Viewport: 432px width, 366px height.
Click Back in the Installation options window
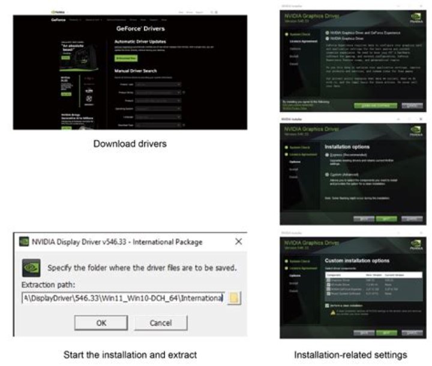click(364, 219)
